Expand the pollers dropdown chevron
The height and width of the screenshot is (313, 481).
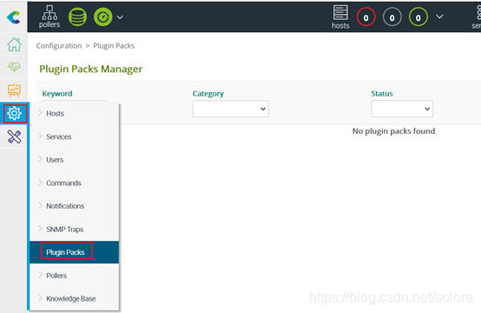120,17
